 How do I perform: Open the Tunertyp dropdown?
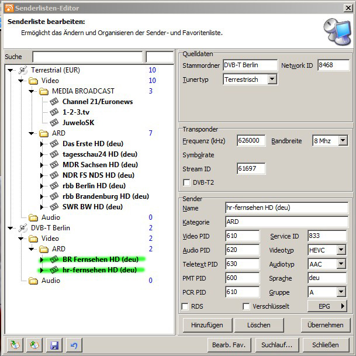point(272,80)
